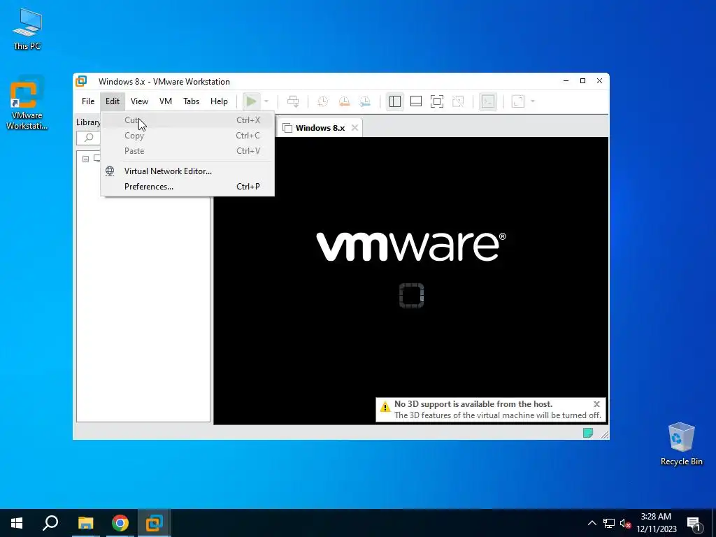Open the notification center icon
716x537 pixels.
694,523
